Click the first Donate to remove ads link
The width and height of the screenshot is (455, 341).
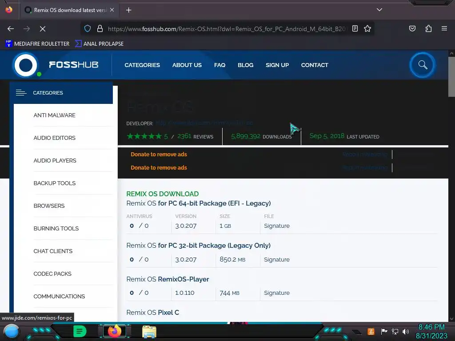pos(159,154)
